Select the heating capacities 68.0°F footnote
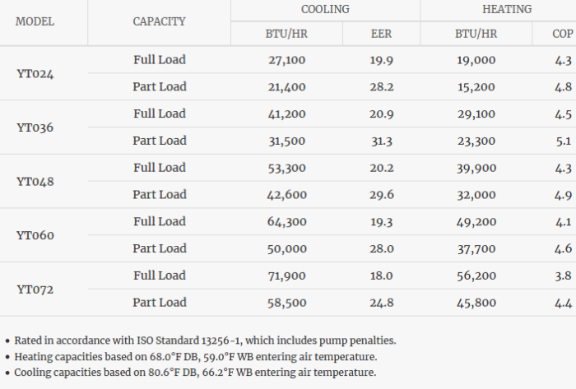This screenshot has width=576, height=389. coord(195,356)
